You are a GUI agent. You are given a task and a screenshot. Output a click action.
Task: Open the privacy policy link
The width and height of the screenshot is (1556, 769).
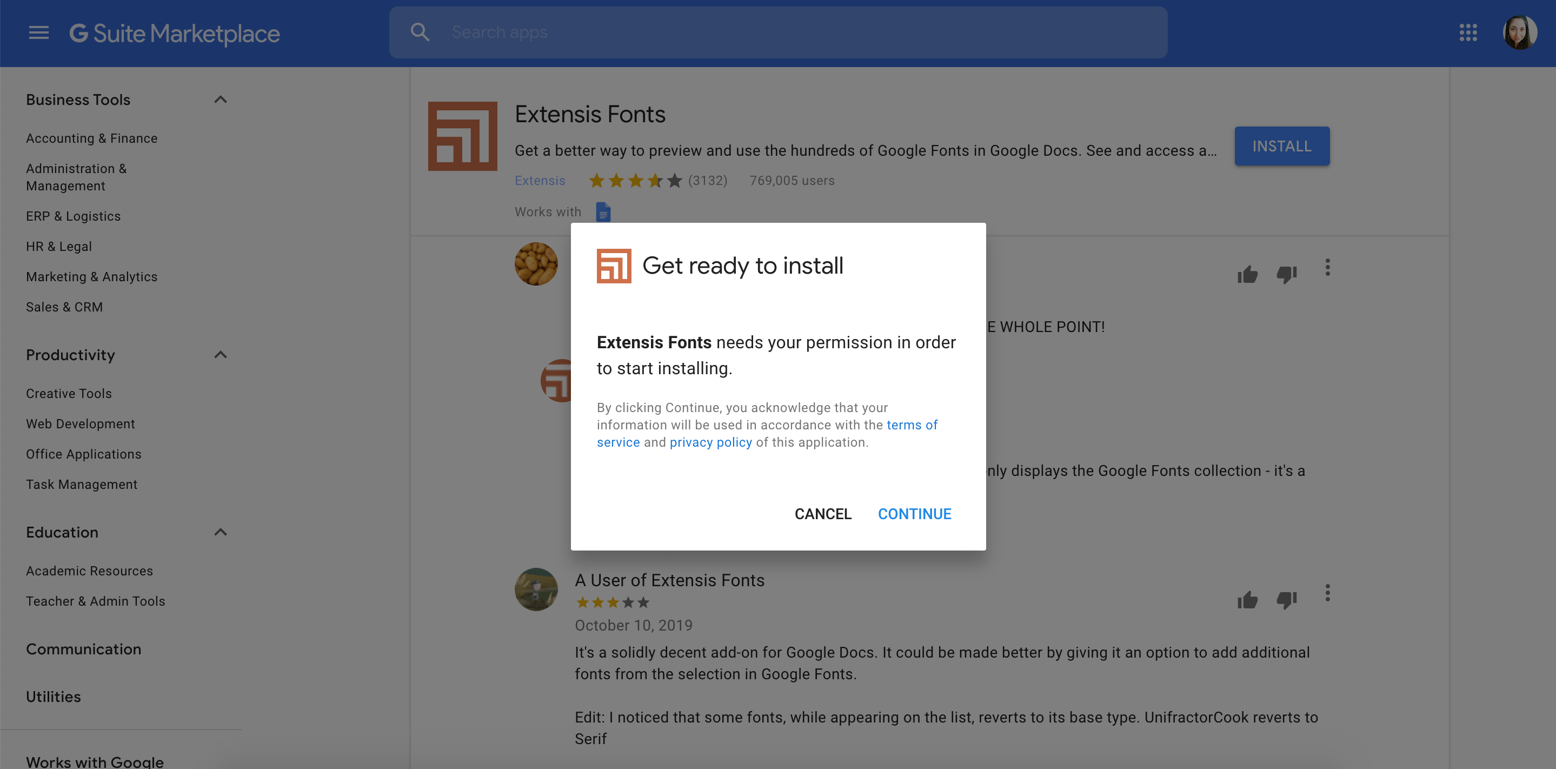[710, 442]
